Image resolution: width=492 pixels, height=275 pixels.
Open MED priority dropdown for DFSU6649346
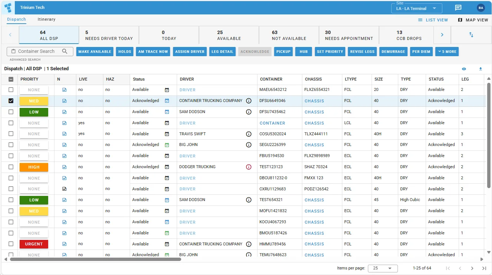pyautogui.click(x=34, y=101)
